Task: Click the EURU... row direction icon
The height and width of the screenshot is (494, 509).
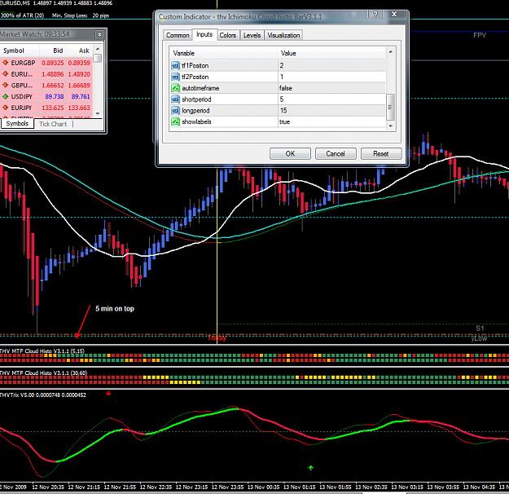Action: point(5,74)
